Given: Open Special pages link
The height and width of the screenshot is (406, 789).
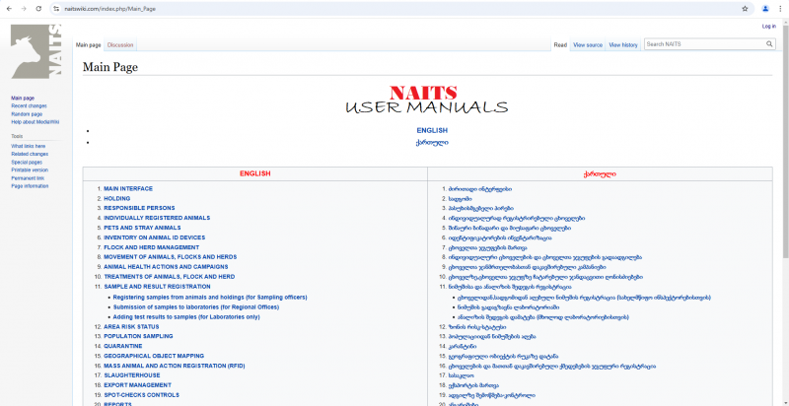Looking at the screenshot, I should pos(27,163).
